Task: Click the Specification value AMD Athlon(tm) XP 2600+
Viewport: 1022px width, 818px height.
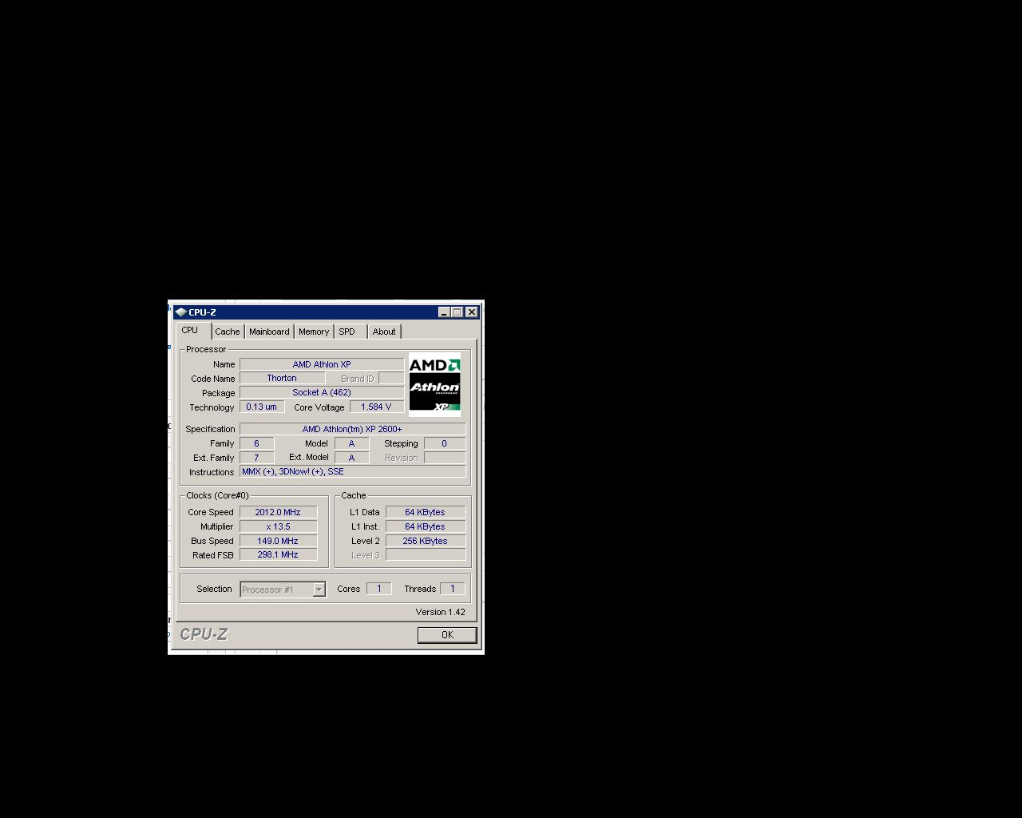Action: pos(352,429)
